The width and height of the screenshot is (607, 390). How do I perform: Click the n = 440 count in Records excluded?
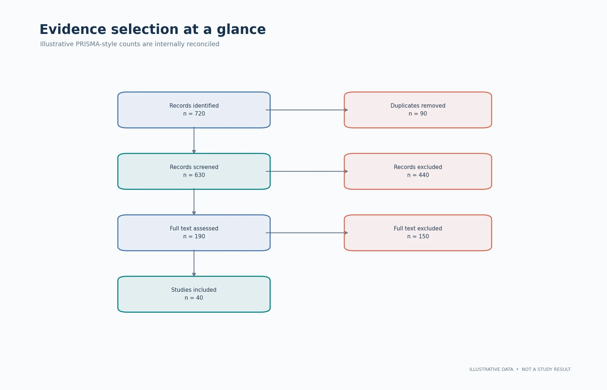[x=418, y=175]
